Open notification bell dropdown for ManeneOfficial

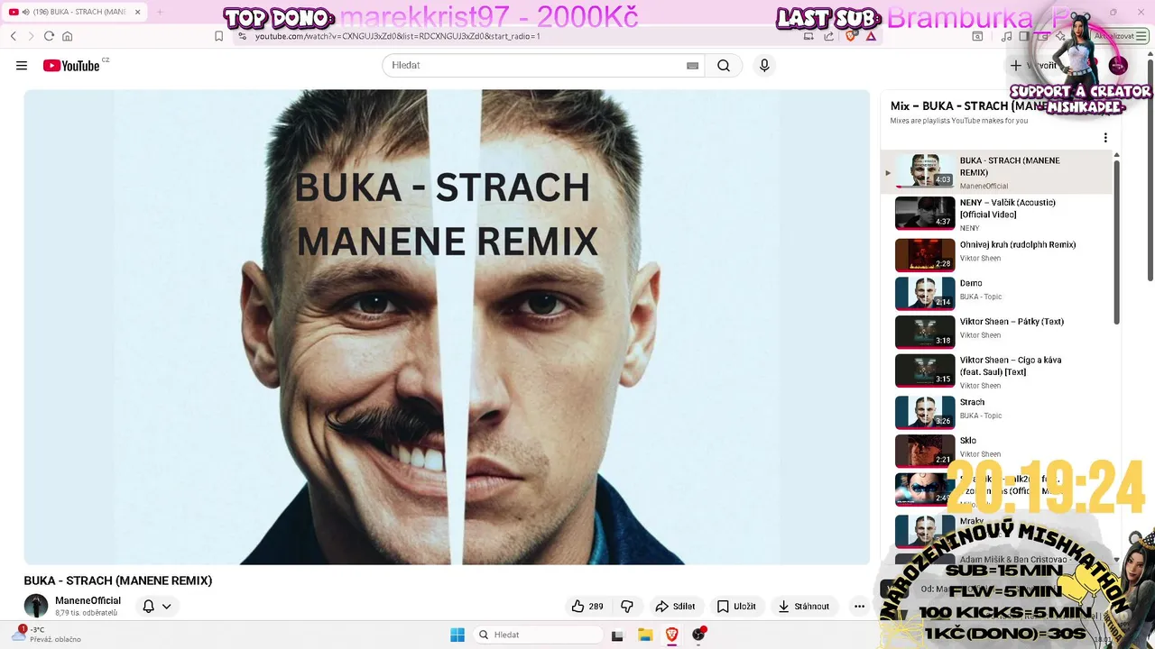point(157,607)
